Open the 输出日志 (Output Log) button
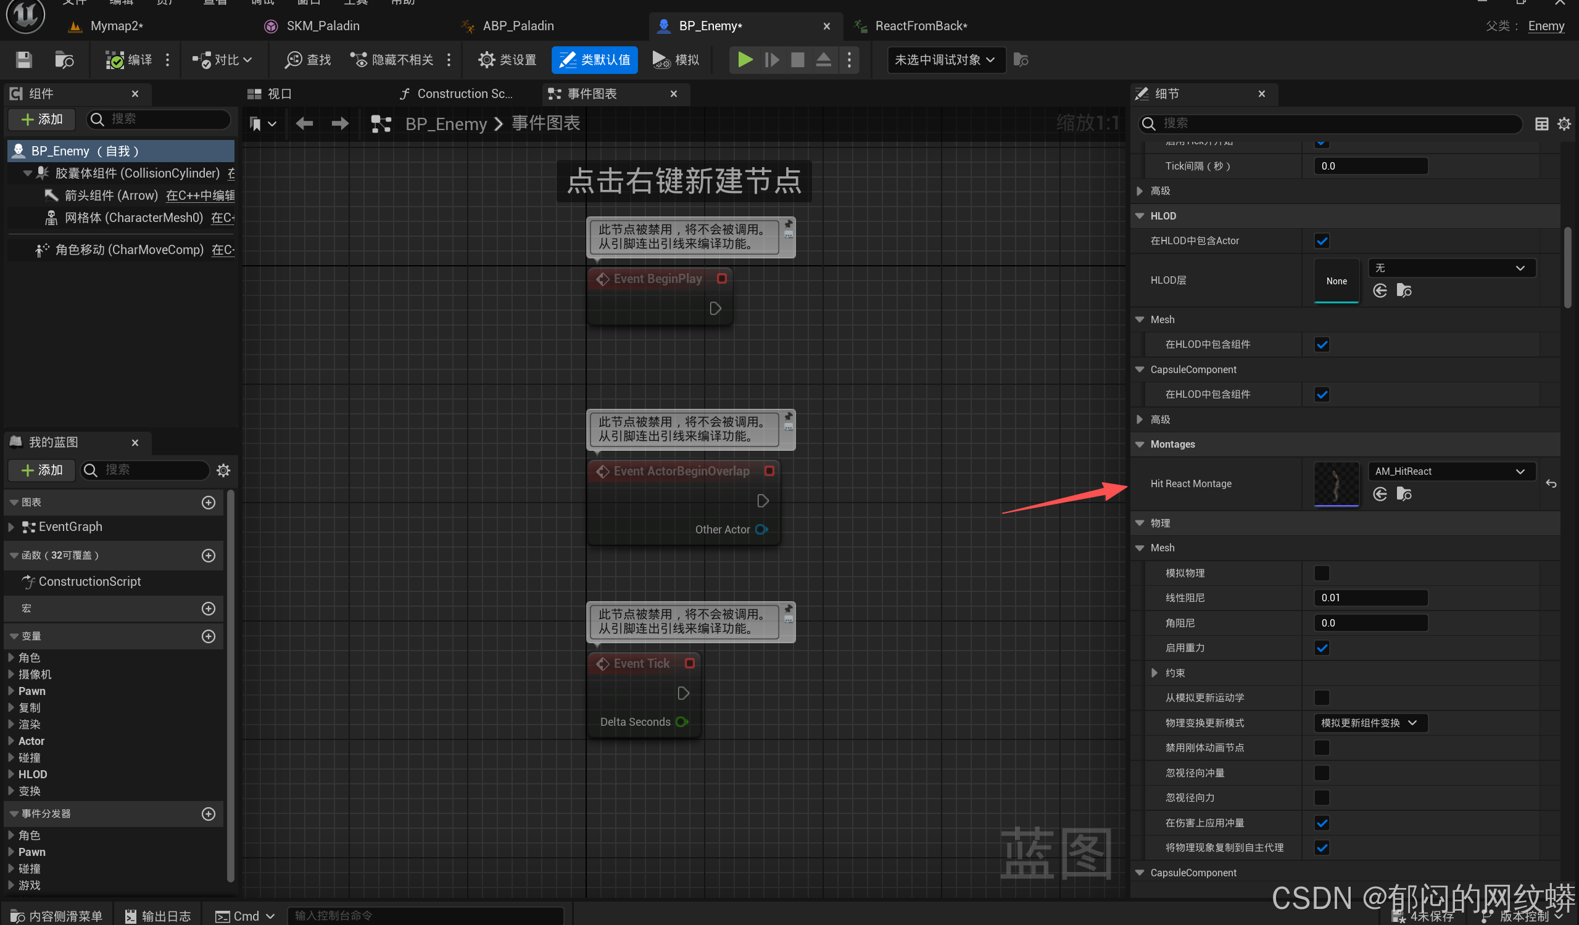This screenshot has width=1579, height=925. pos(158,916)
